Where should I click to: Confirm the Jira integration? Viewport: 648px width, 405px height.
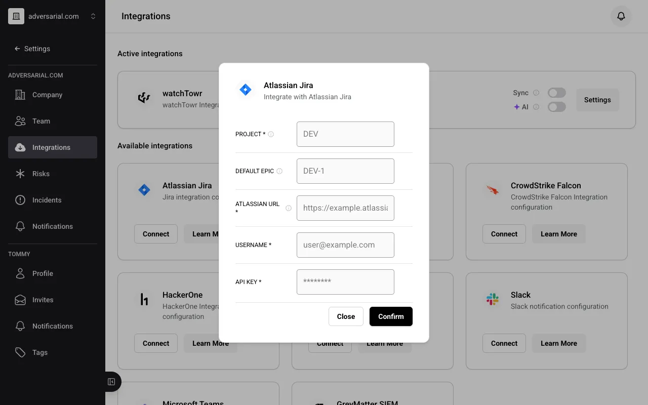click(x=391, y=316)
